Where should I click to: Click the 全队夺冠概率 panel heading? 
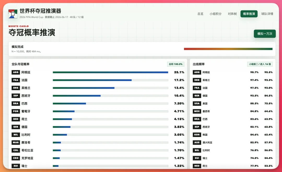tap(21, 64)
